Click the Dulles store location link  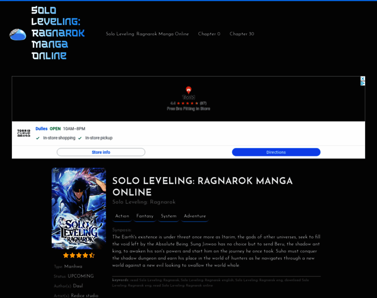pyautogui.click(x=41, y=129)
